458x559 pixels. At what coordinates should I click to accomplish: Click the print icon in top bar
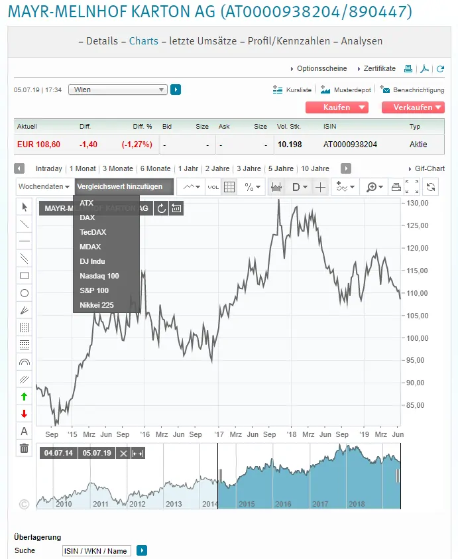pyautogui.click(x=408, y=68)
